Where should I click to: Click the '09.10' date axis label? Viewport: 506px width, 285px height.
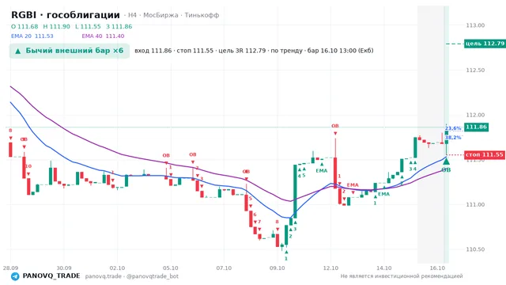pos(278,268)
